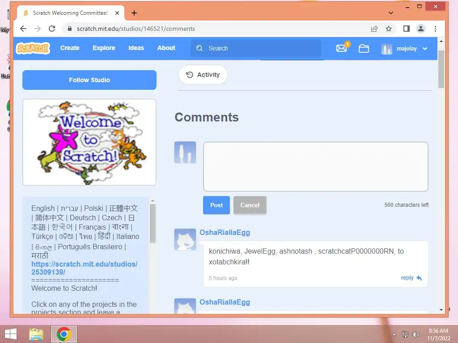Click network icon in system tray

[405, 334]
